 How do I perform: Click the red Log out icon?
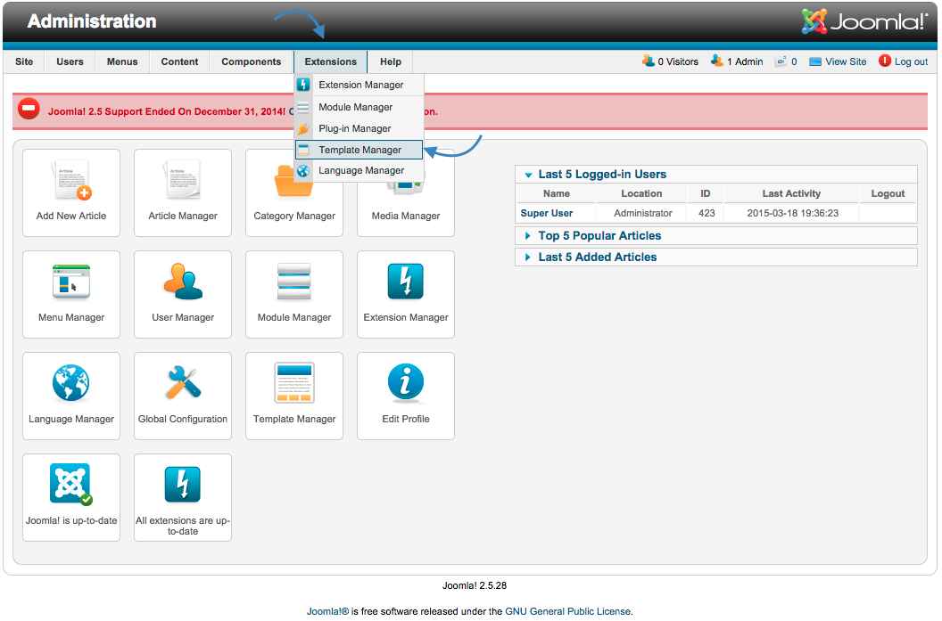pos(885,61)
